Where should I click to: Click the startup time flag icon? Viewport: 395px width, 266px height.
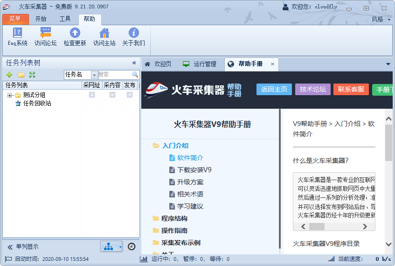click(x=8, y=259)
